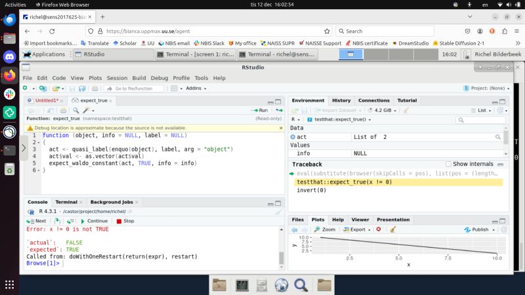525x295 pixels.
Task: Collapse code fold arrow at line 2
Action: (39, 142)
